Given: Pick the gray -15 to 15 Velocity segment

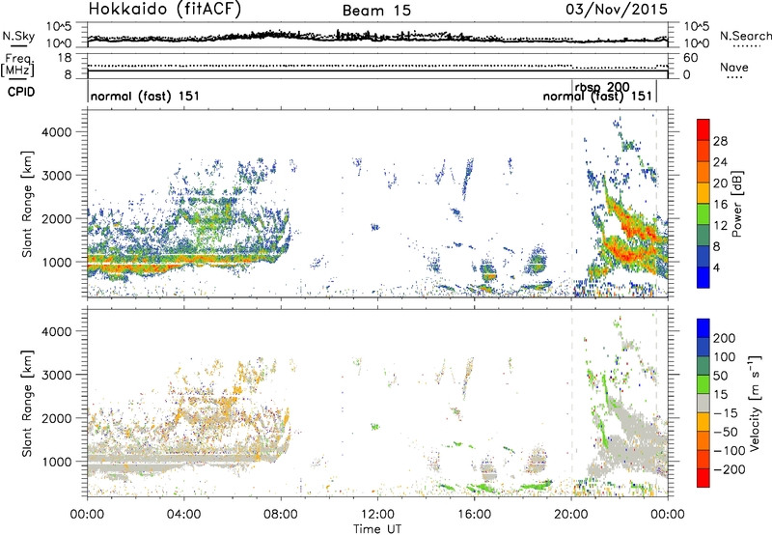Looking at the screenshot, I should tap(703, 403).
